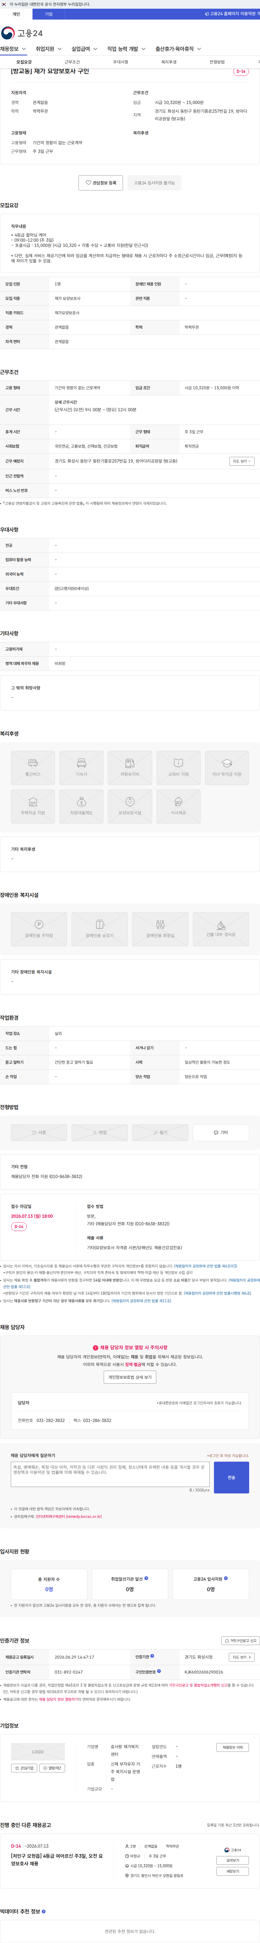Expand the 출산휴가·육아휴직 menu
Screen dimensions: 260x1943
tap(178, 49)
